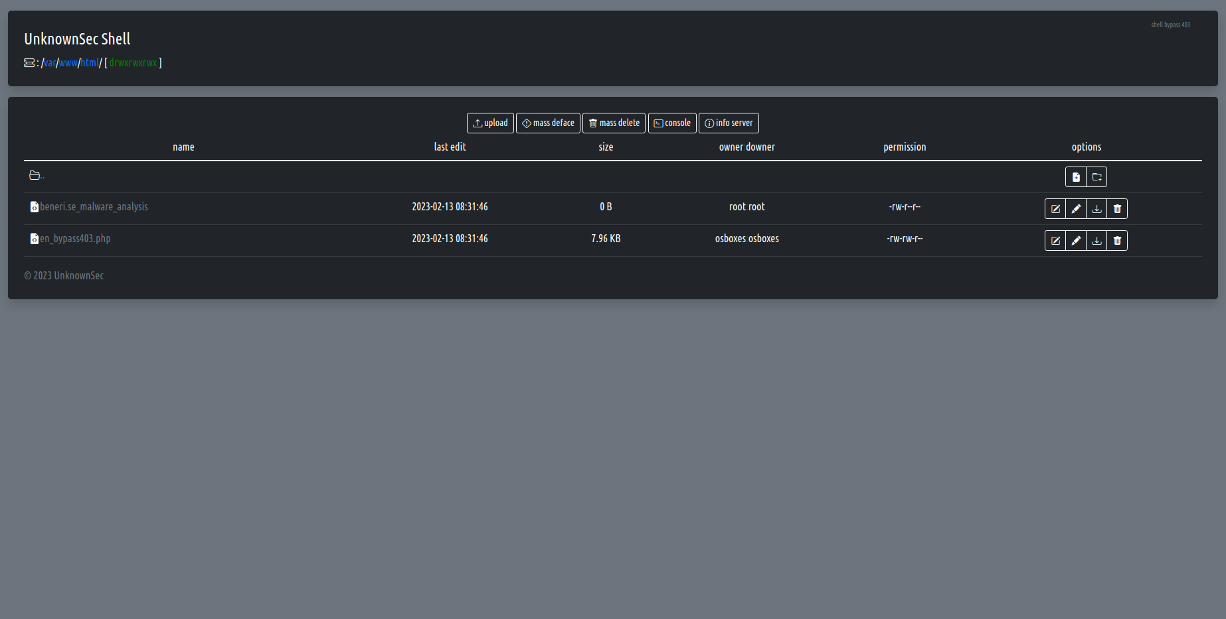Viewport: 1226px width, 619px height.
Task: Click pencil rename icon for beneri.se_malware_analysis
Action: 1076,209
